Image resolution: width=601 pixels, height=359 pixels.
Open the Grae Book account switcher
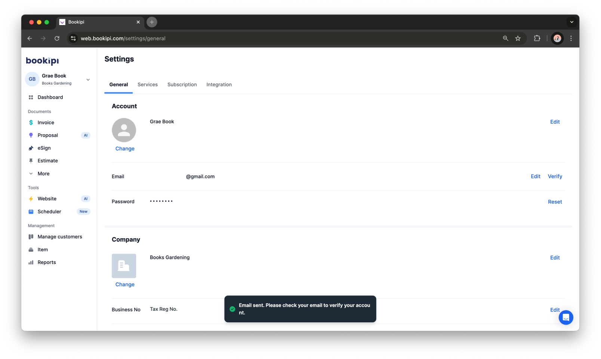(58, 79)
